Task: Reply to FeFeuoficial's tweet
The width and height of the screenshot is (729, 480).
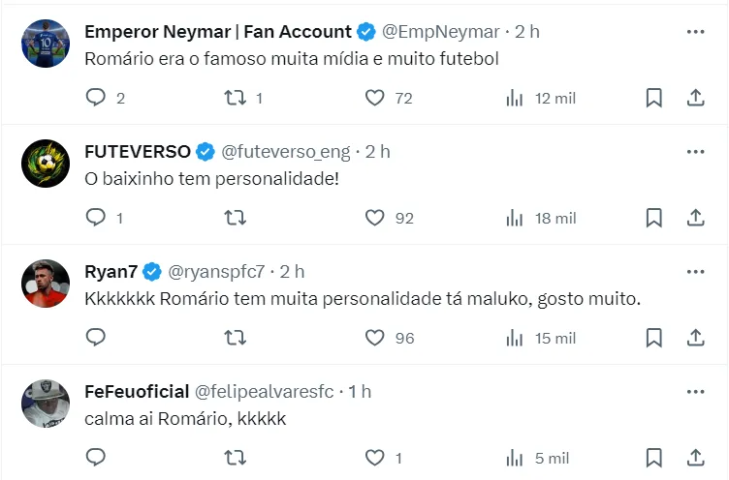Action: click(95, 458)
